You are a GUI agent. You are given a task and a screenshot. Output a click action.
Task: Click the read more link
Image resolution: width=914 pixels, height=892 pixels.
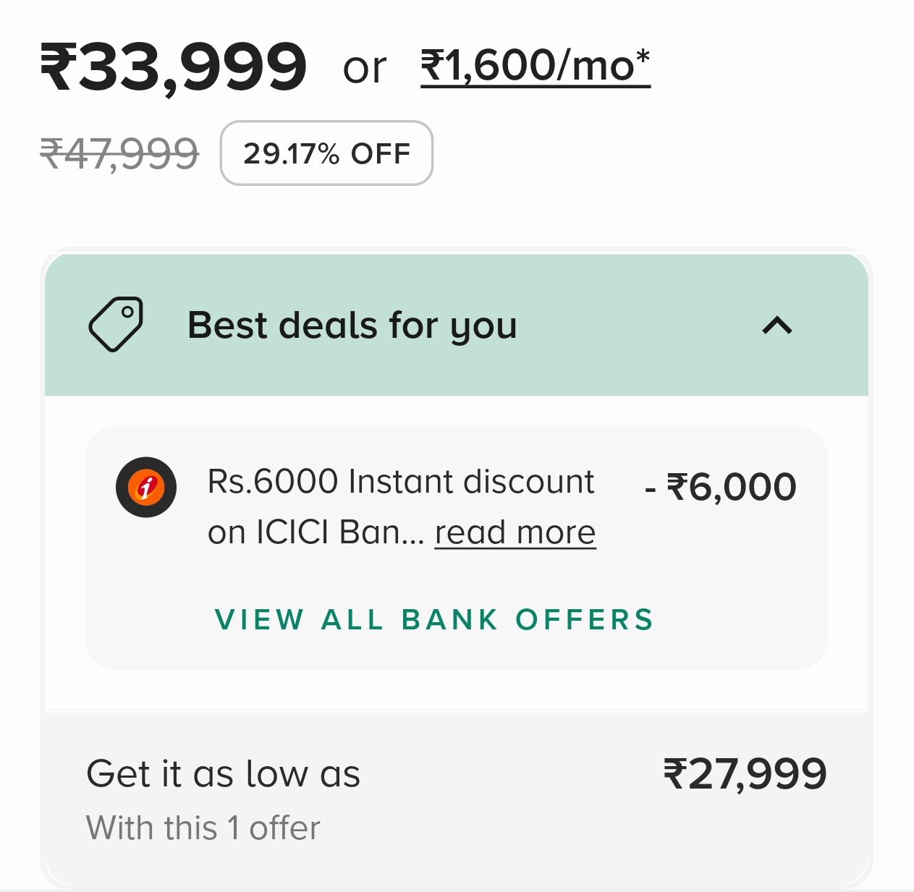pyautogui.click(x=515, y=532)
